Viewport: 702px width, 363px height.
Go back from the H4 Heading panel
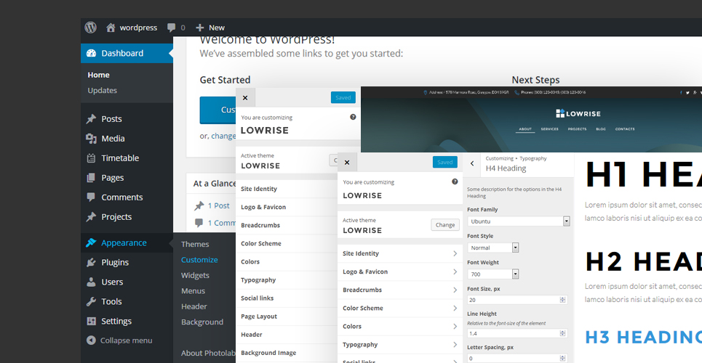point(472,164)
